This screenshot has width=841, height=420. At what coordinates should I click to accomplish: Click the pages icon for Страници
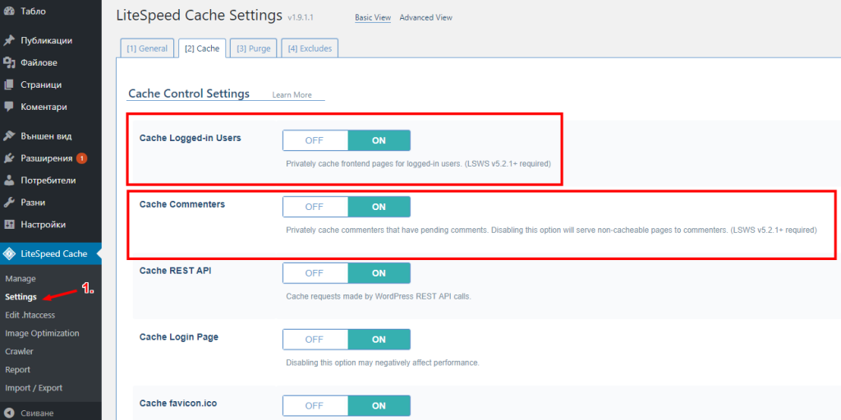[x=9, y=84]
